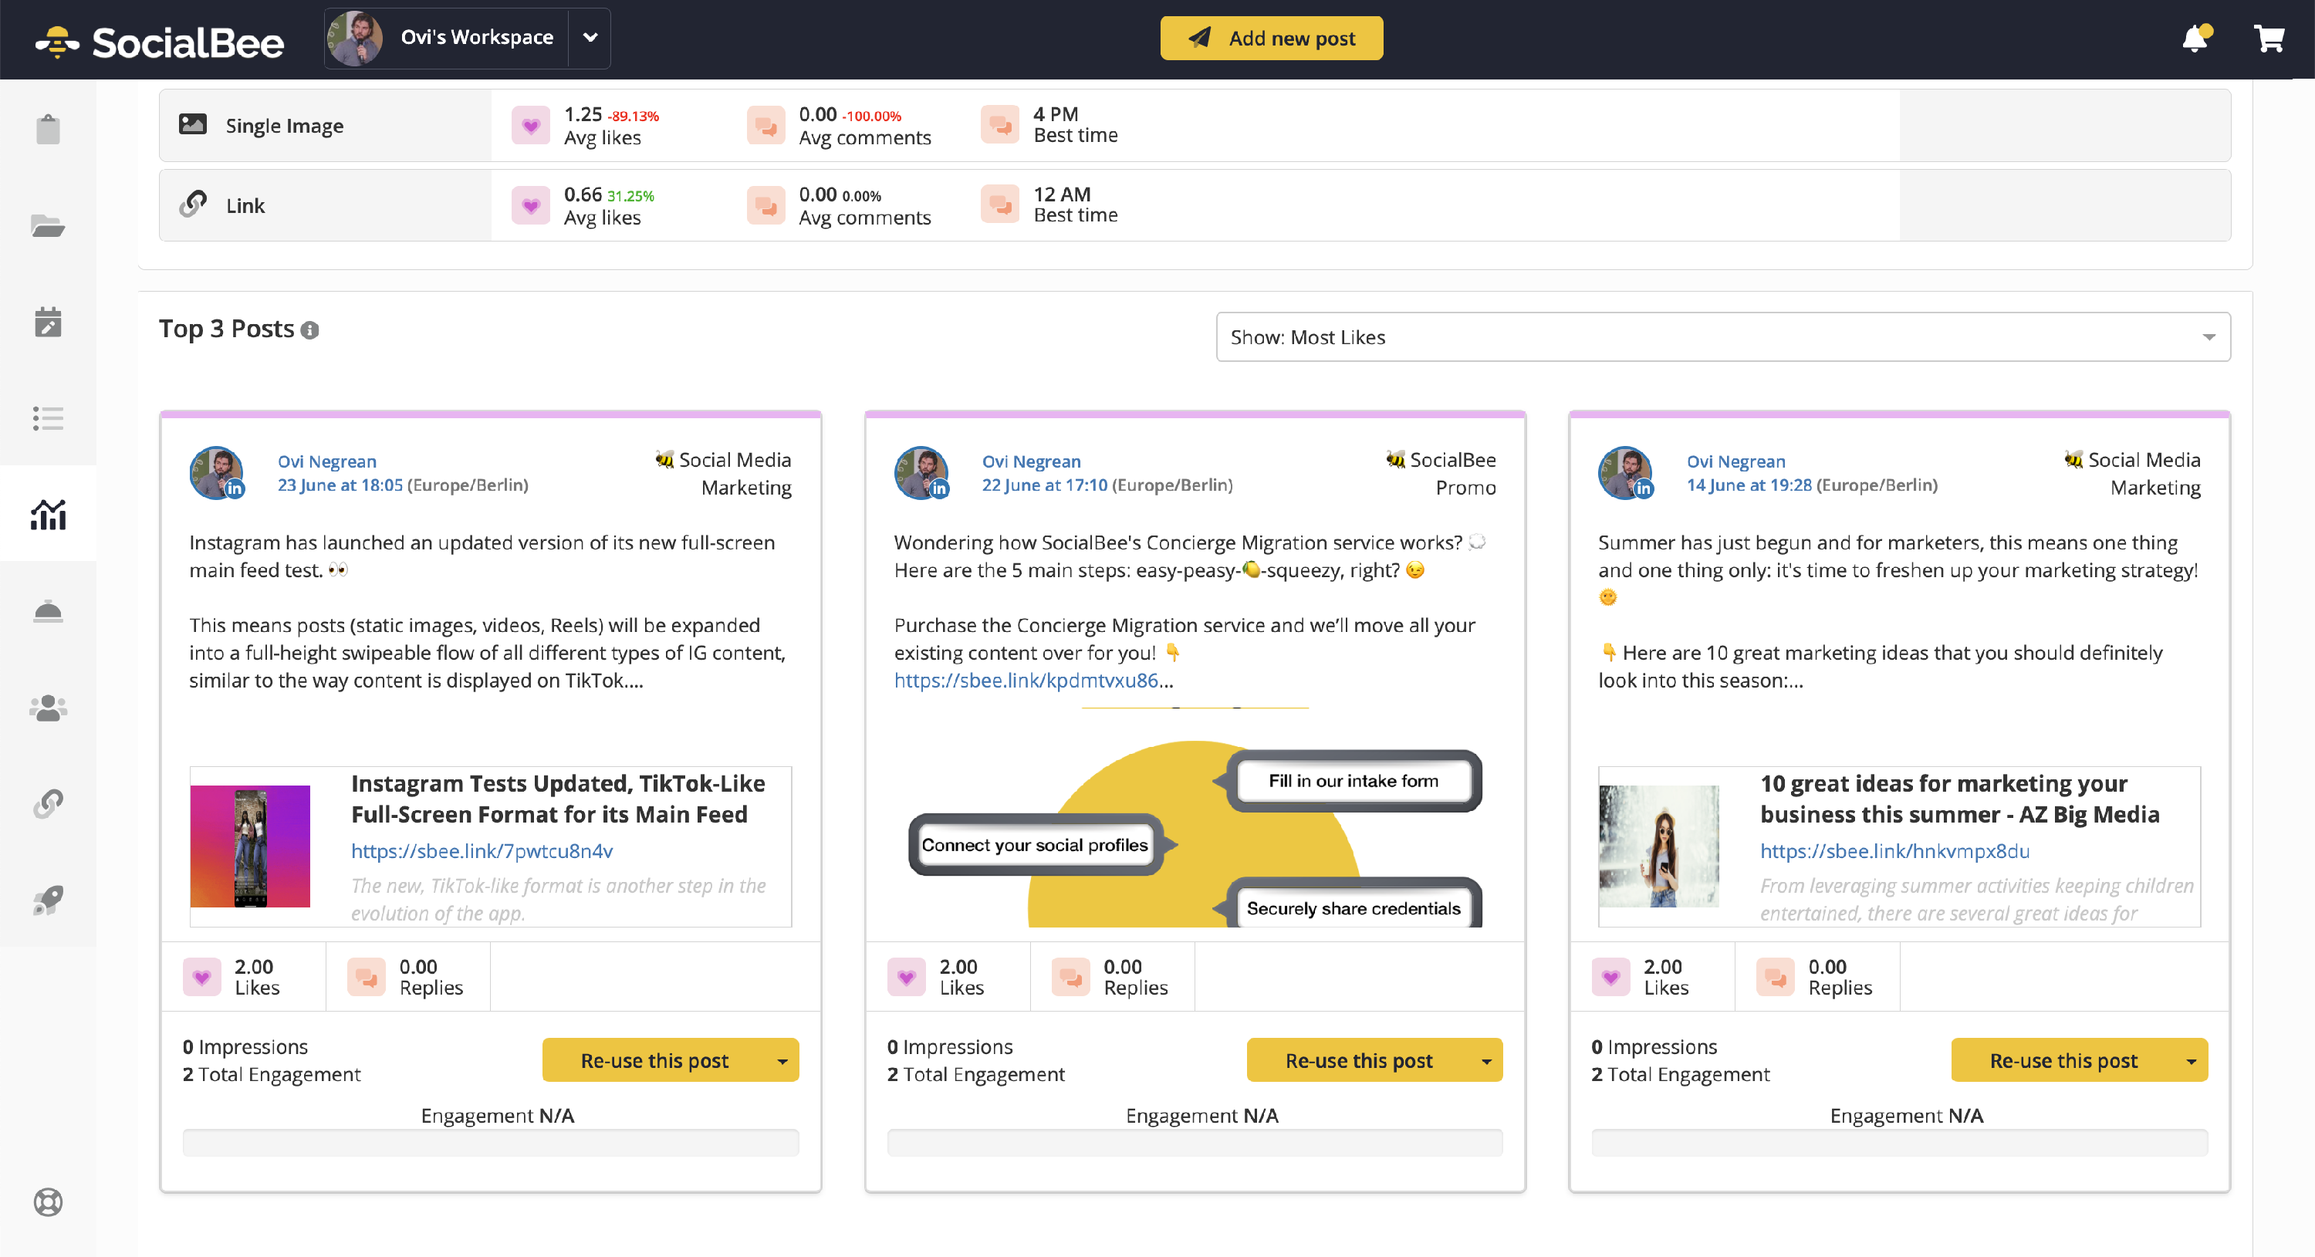2315x1257 pixels.
Task: Click the engagement bar on 14 June post
Action: coord(1899,1142)
